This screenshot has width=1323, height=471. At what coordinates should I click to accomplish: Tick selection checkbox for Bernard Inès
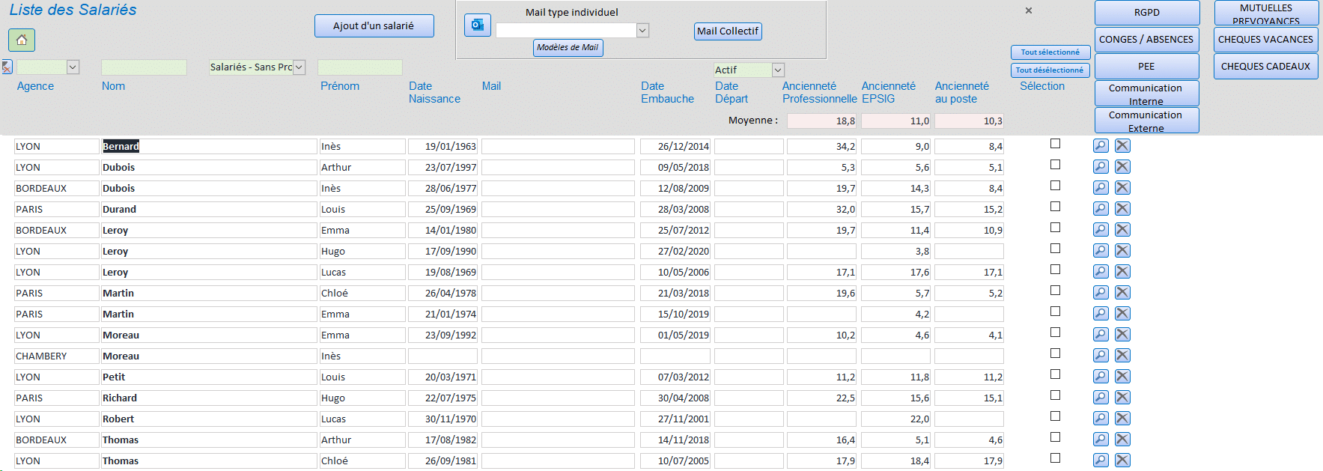coord(1056,144)
